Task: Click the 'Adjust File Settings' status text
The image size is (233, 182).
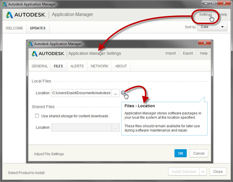Action: 49,154
